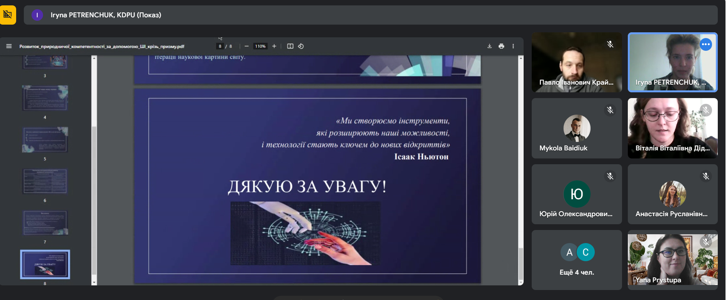This screenshot has height=300, width=727.
Task: Click the ДЯКУЮ ЗА УВАГУ! heading on the slide
Action: (307, 187)
